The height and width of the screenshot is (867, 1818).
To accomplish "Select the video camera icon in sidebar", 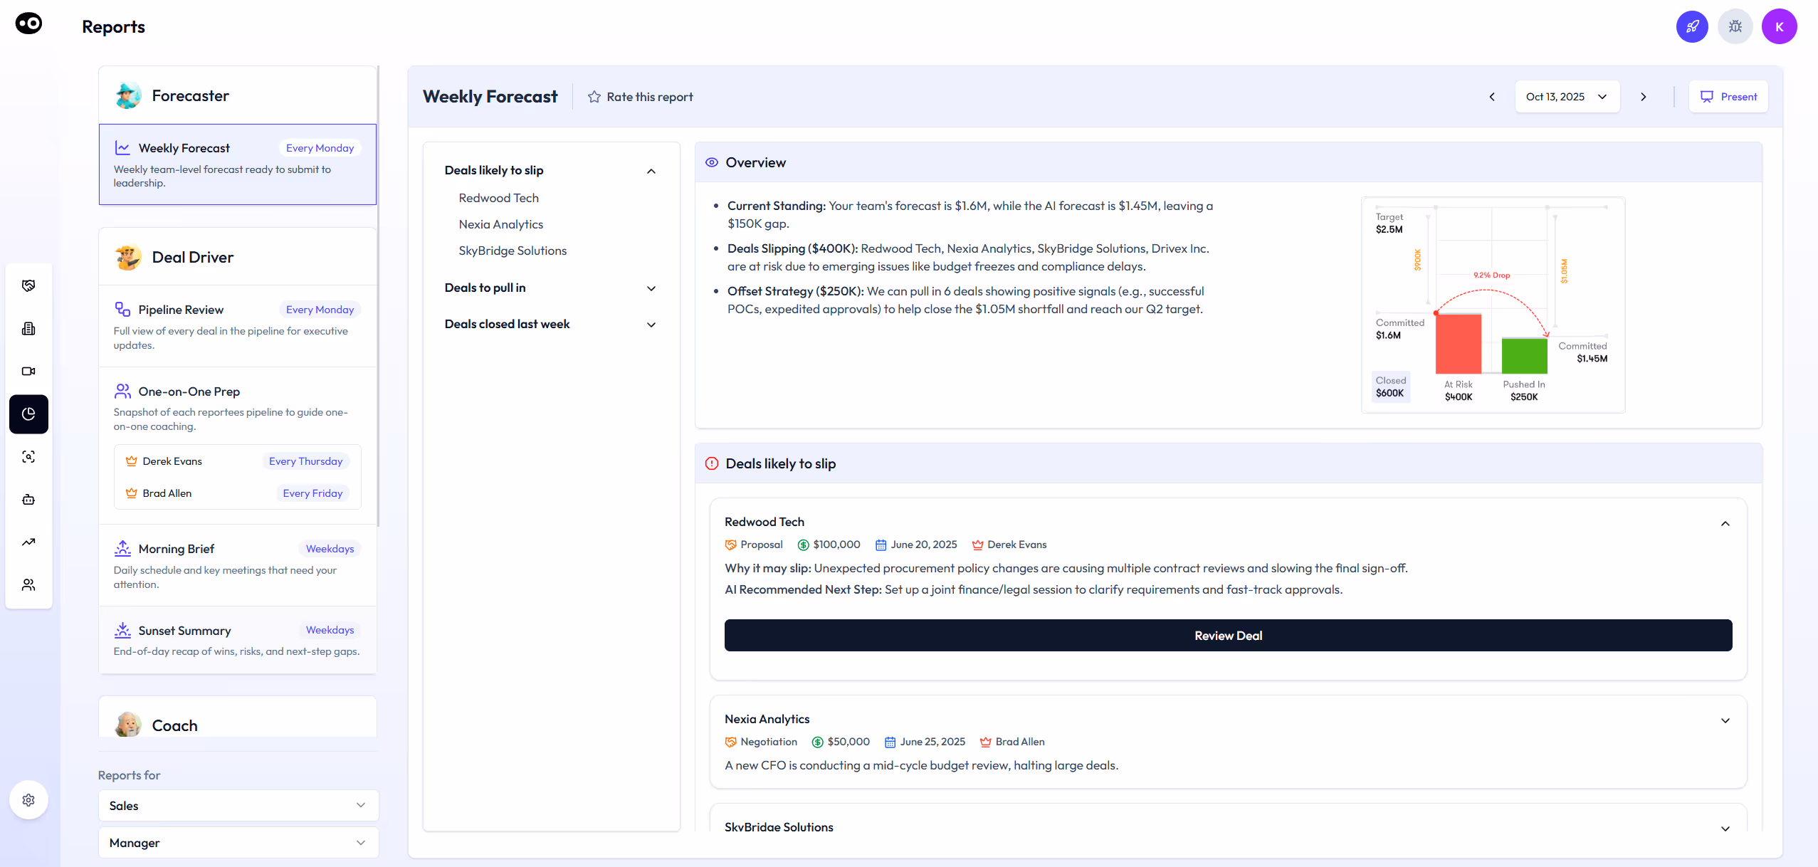I will point(28,371).
